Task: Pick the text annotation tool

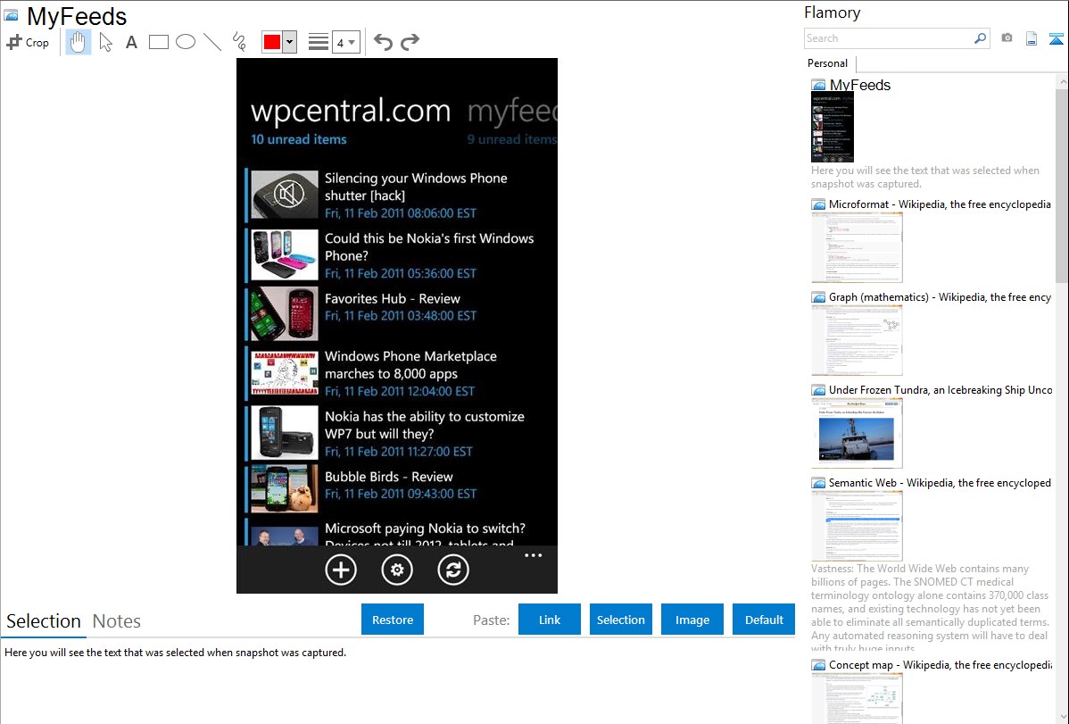Action: (x=131, y=42)
